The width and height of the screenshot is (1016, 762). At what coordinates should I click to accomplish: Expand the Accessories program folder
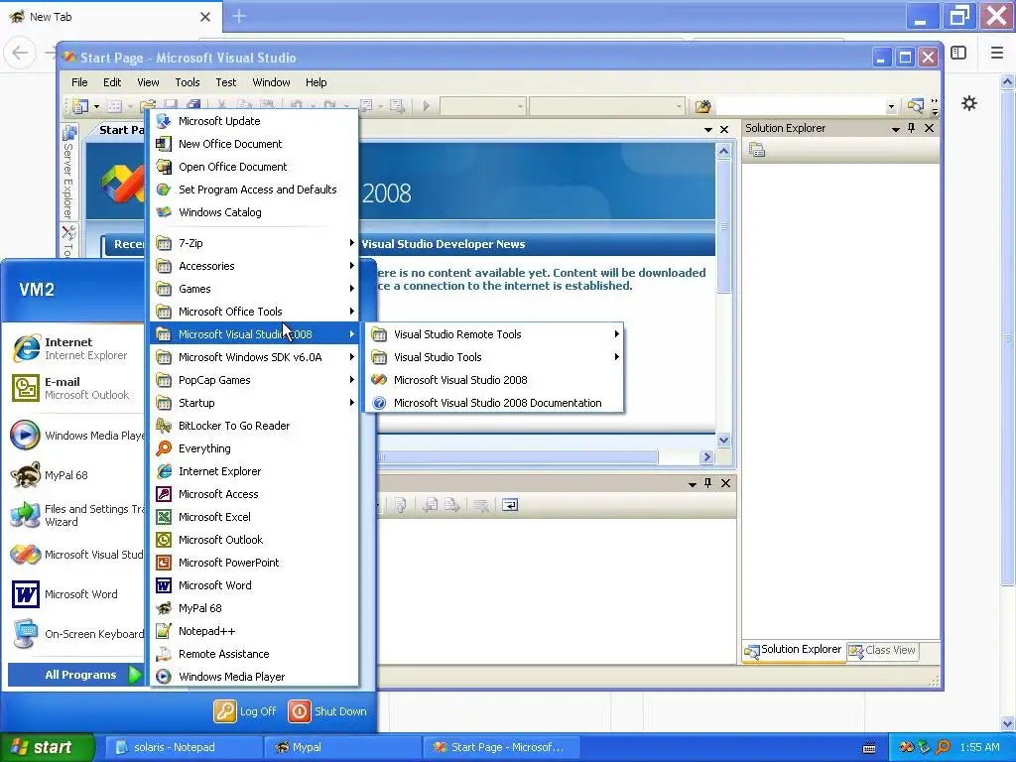(x=255, y=266)
